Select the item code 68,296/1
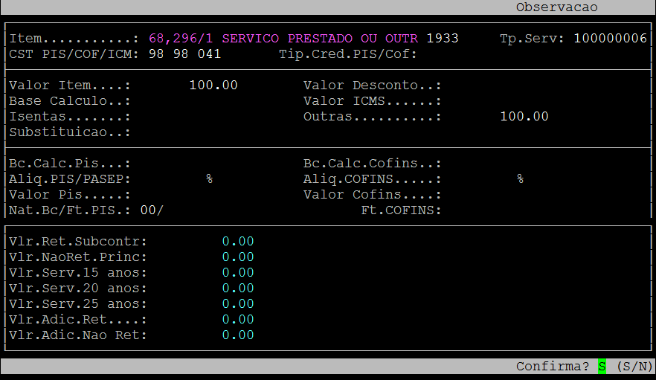This screenshot has width=656, height=380. point(181,38)
